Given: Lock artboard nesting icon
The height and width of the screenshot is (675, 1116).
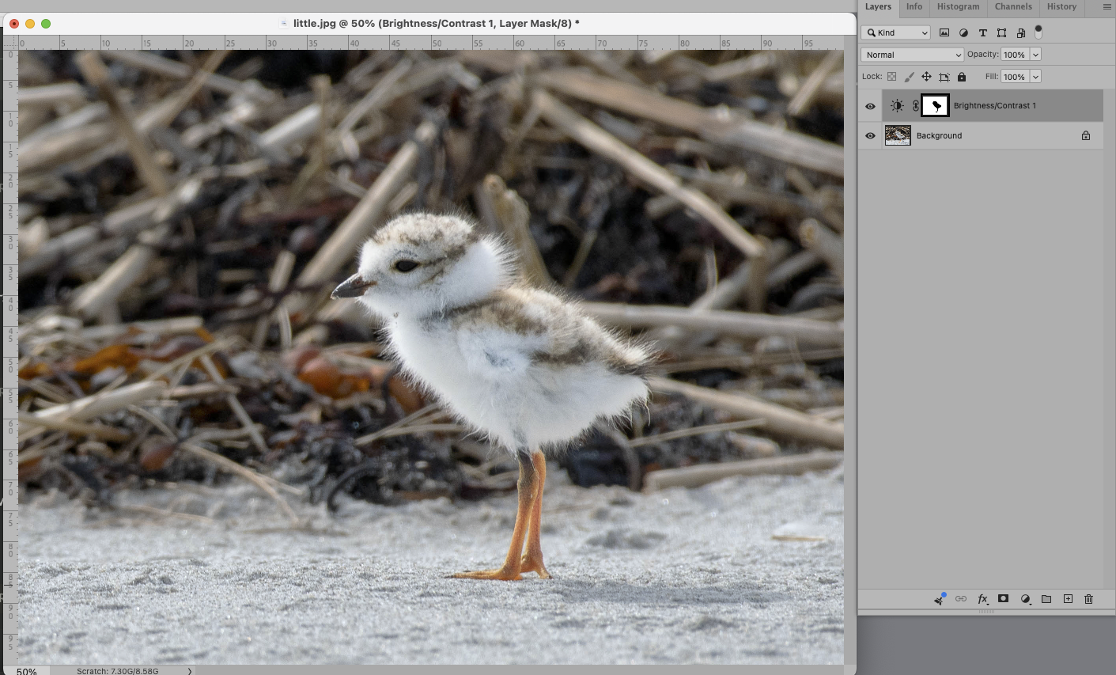Looking at the screenshot, I should [x=944, y=77].
